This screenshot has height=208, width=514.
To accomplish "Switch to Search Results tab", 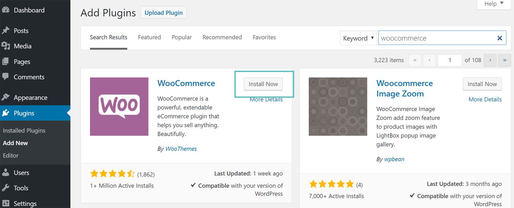I will tap(109, 37).
